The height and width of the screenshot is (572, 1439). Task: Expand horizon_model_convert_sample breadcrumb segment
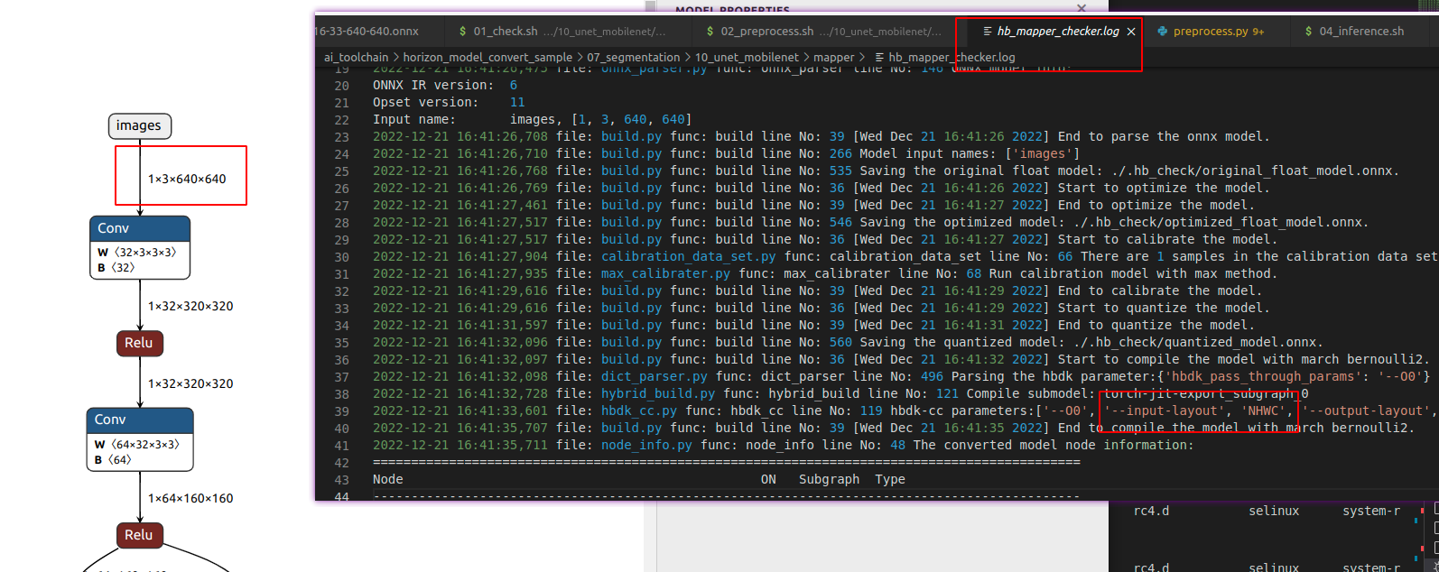487,57
